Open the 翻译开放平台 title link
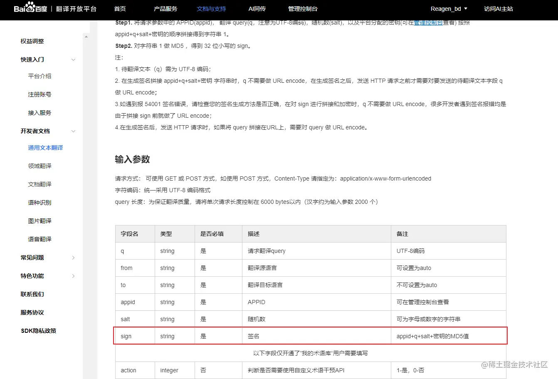This screenshot has height=379, width=558. click(x=76, y=9)
